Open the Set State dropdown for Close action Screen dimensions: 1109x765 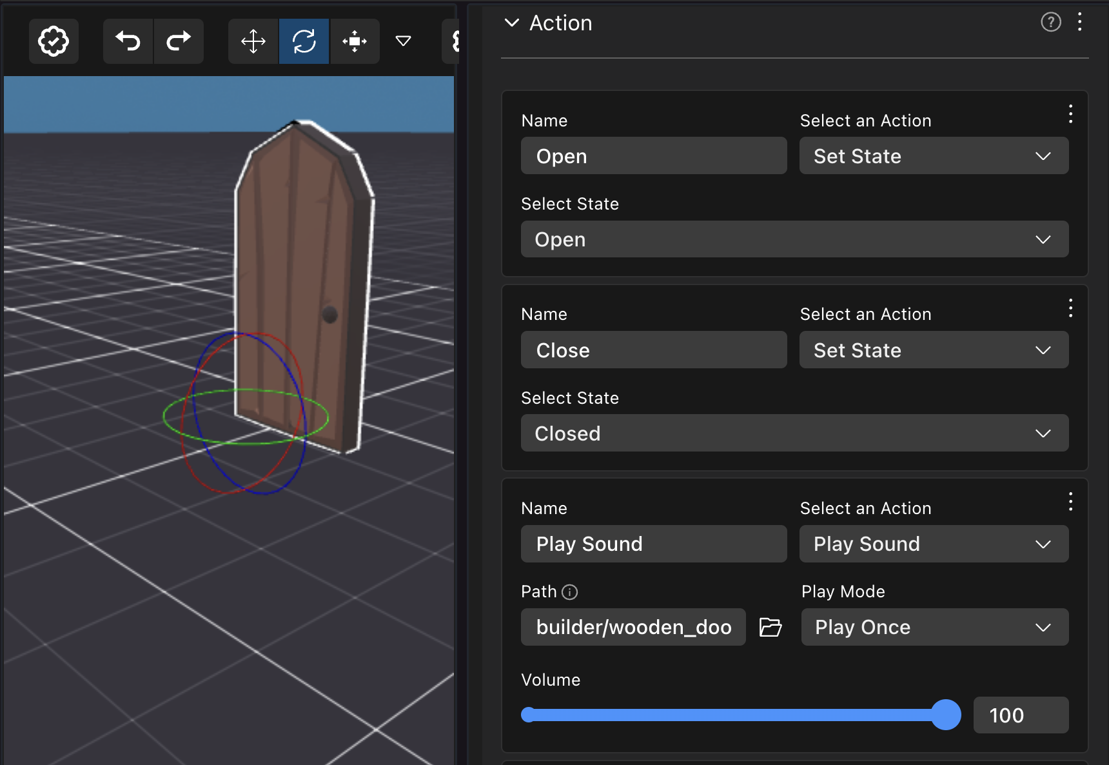click(x=934, y=350)
